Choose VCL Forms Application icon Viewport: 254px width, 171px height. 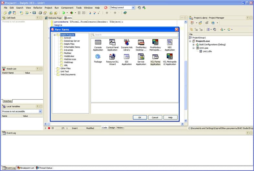point(155,59)
